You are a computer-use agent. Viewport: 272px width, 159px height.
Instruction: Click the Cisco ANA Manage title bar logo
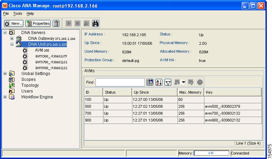[5, 6]
